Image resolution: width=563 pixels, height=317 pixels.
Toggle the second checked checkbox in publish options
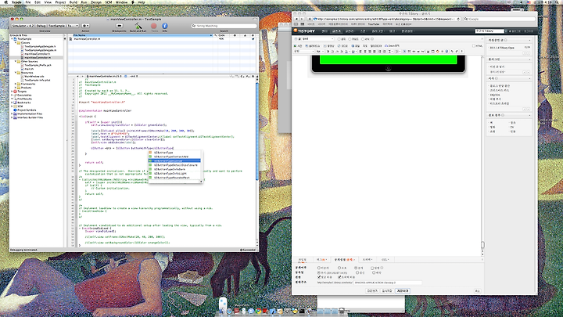tap(339, 277)
